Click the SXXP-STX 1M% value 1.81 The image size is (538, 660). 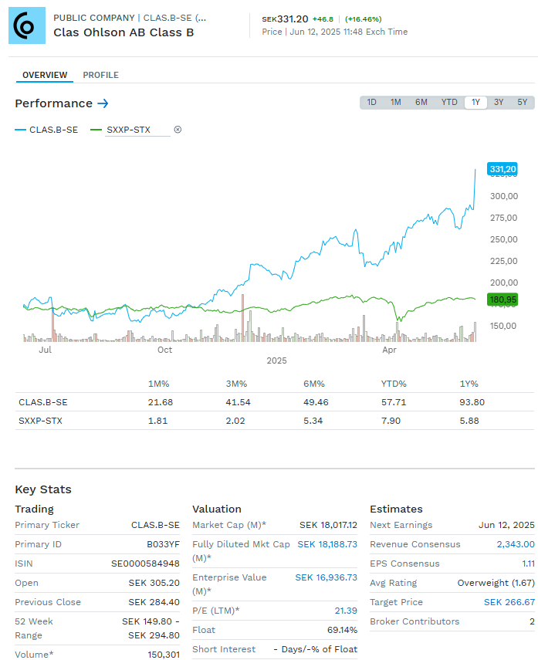158,421
